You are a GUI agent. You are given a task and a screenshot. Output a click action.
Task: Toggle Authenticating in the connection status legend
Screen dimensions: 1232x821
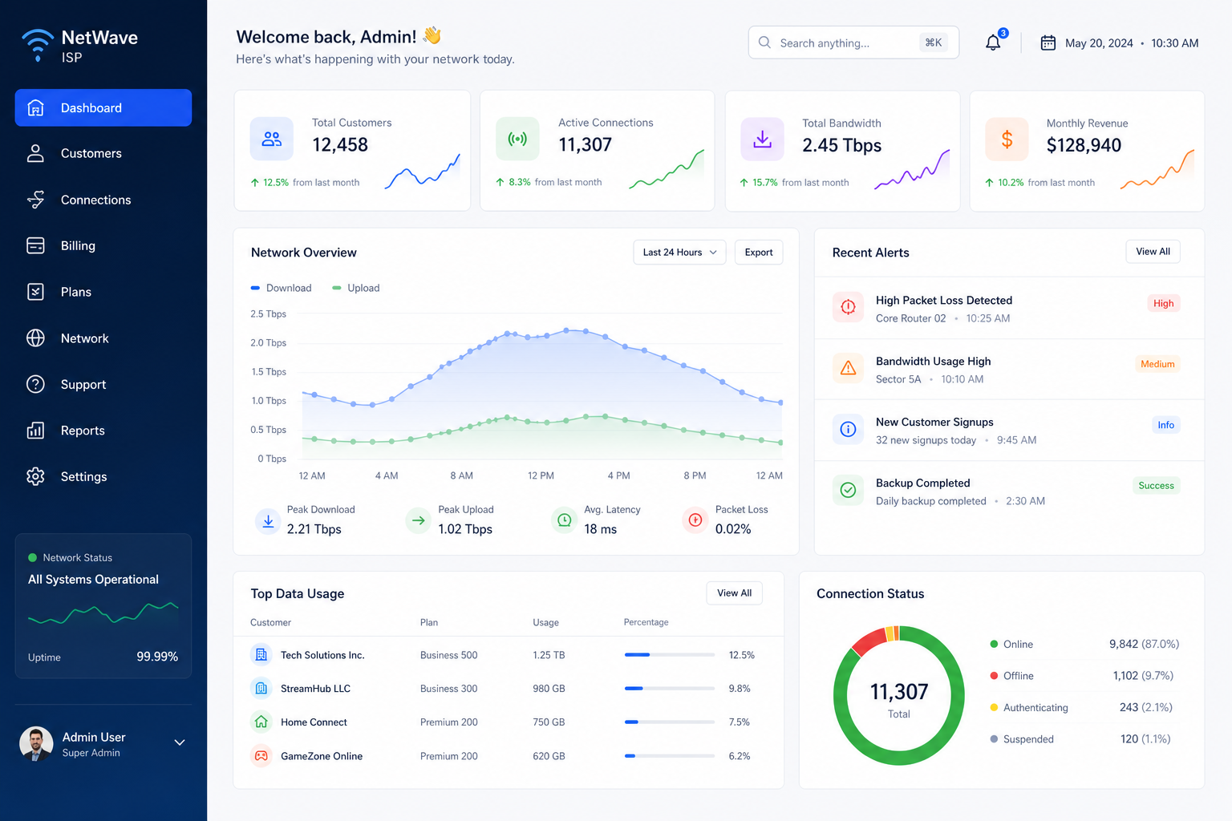[1029, 707]
